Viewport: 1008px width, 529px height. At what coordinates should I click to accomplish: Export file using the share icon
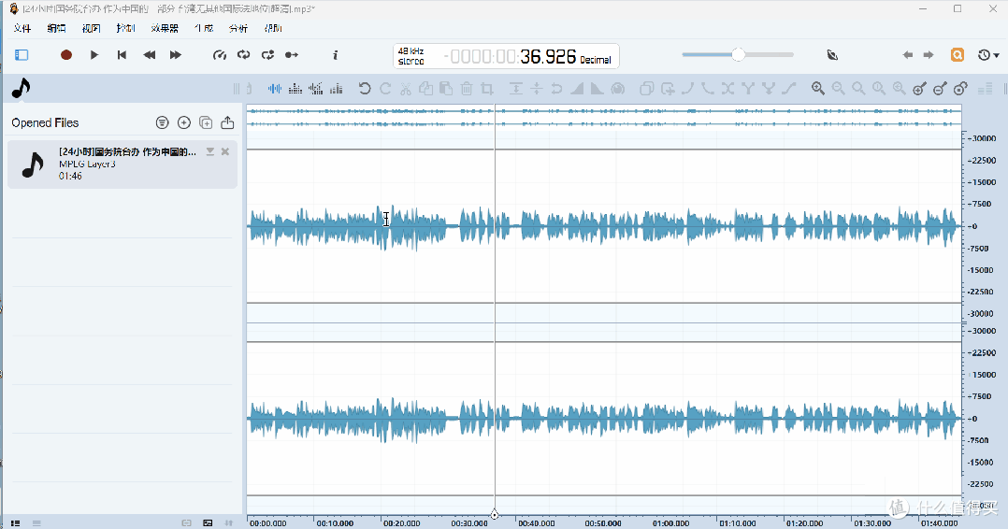click(x=227, y=122)
